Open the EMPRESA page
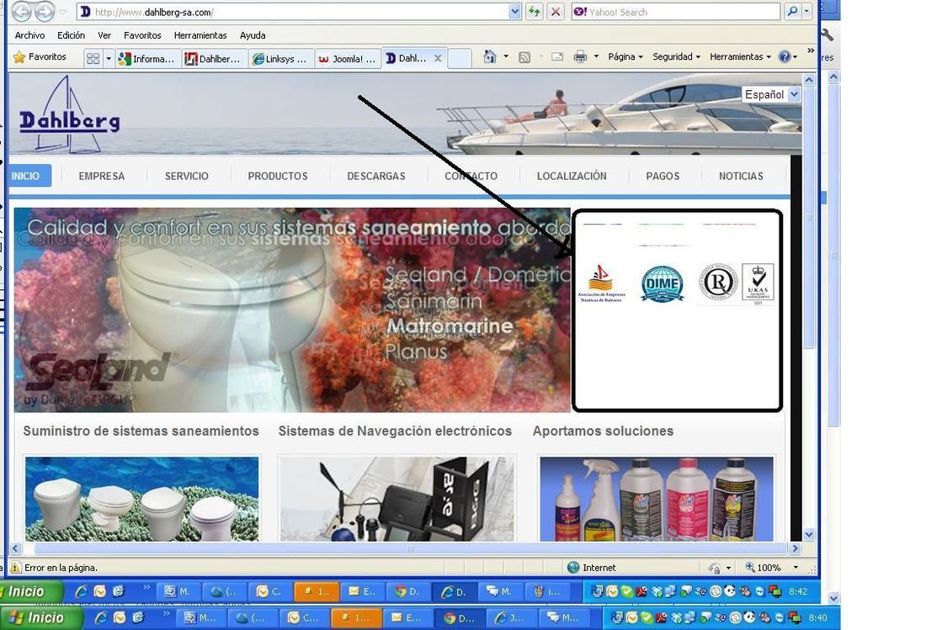This screenshot has width=926, height=630. (x=102, y=176)
